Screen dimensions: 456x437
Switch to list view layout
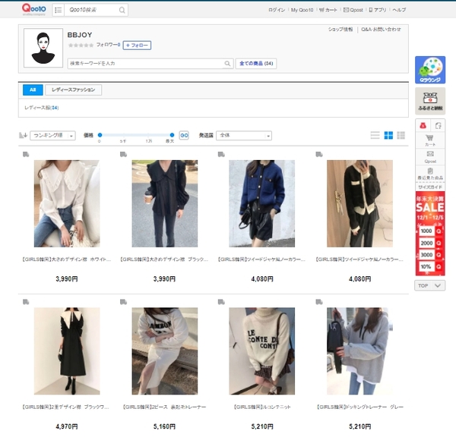point(375,135)
